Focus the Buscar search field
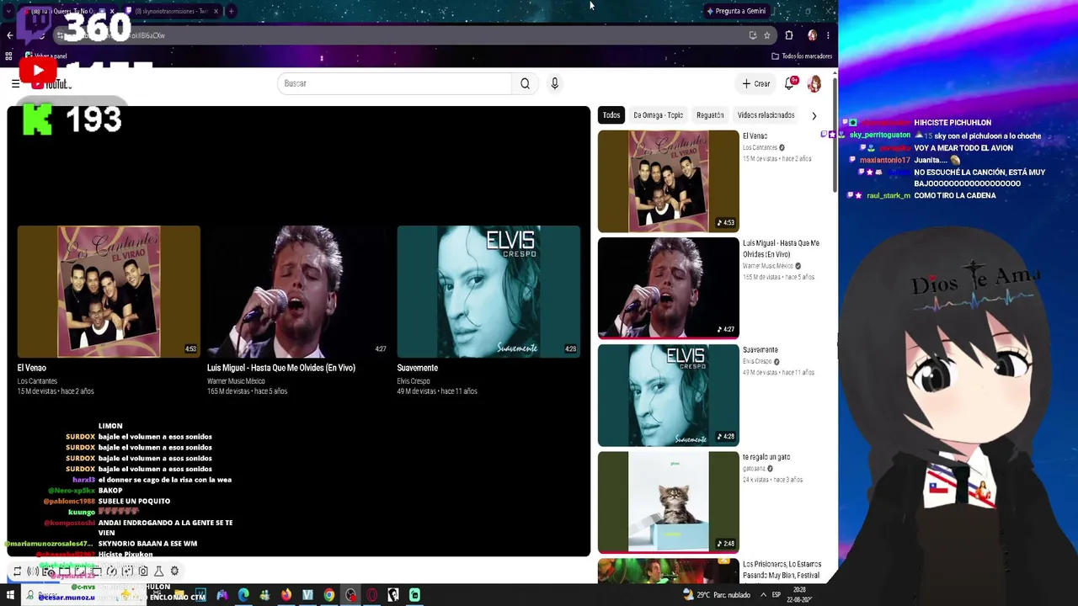The image size is (1078, 606). click(394, 83)
